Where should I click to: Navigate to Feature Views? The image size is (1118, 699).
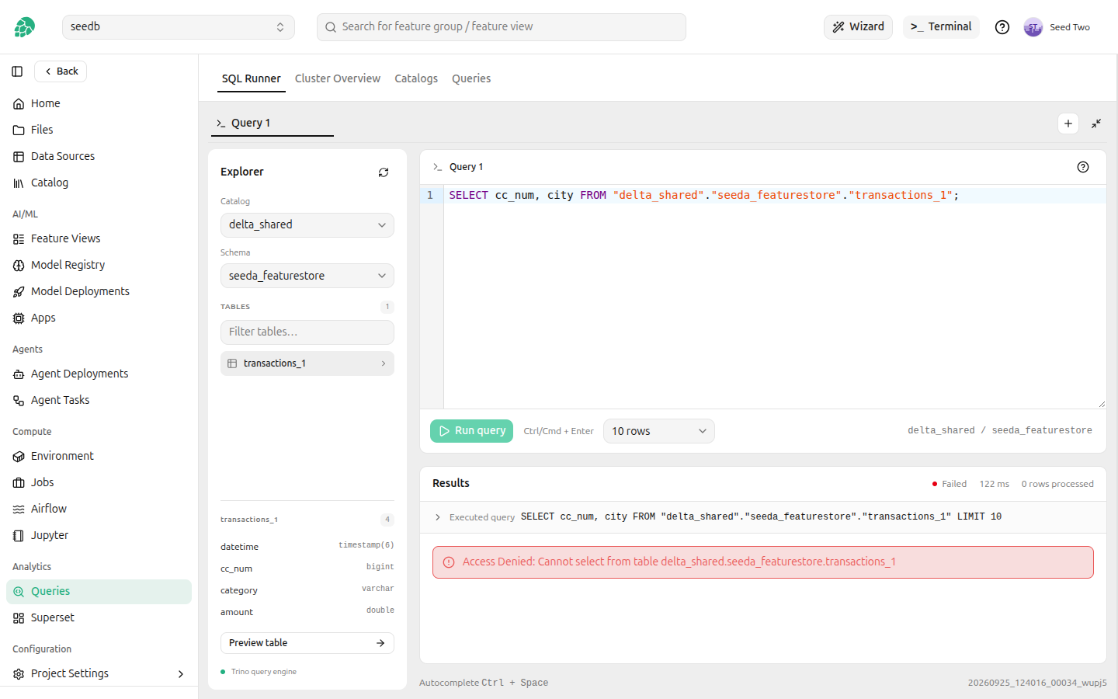tap(99, 238)
